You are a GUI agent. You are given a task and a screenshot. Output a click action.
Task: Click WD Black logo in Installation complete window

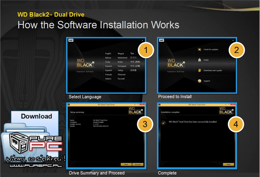click(226, 111)
